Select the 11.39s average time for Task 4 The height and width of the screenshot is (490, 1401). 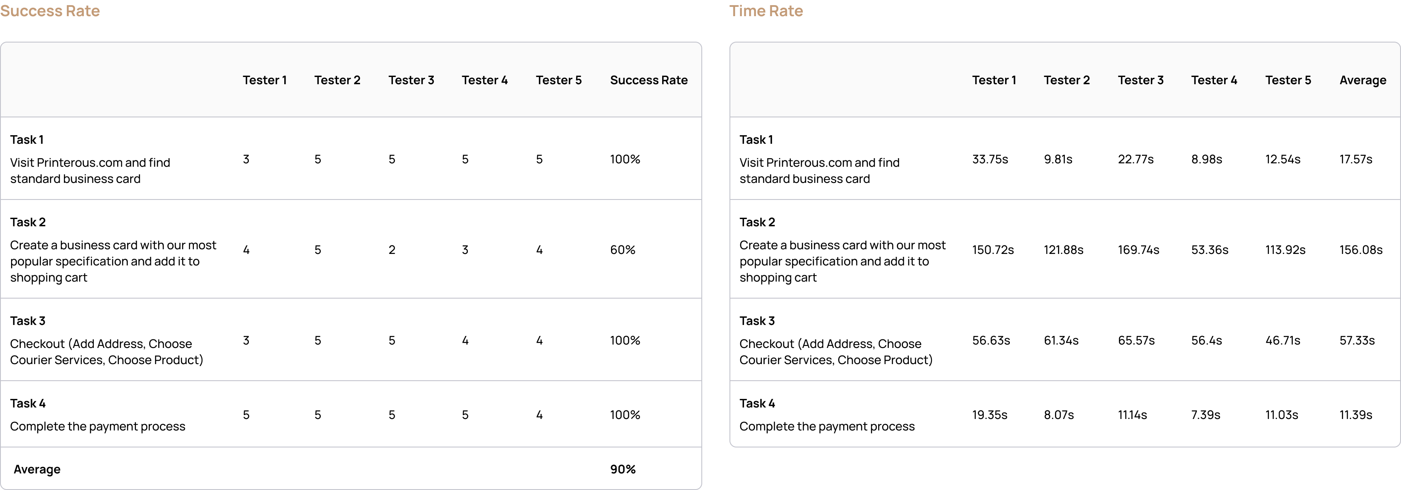pyautogui.click(x=1355, y=415)
